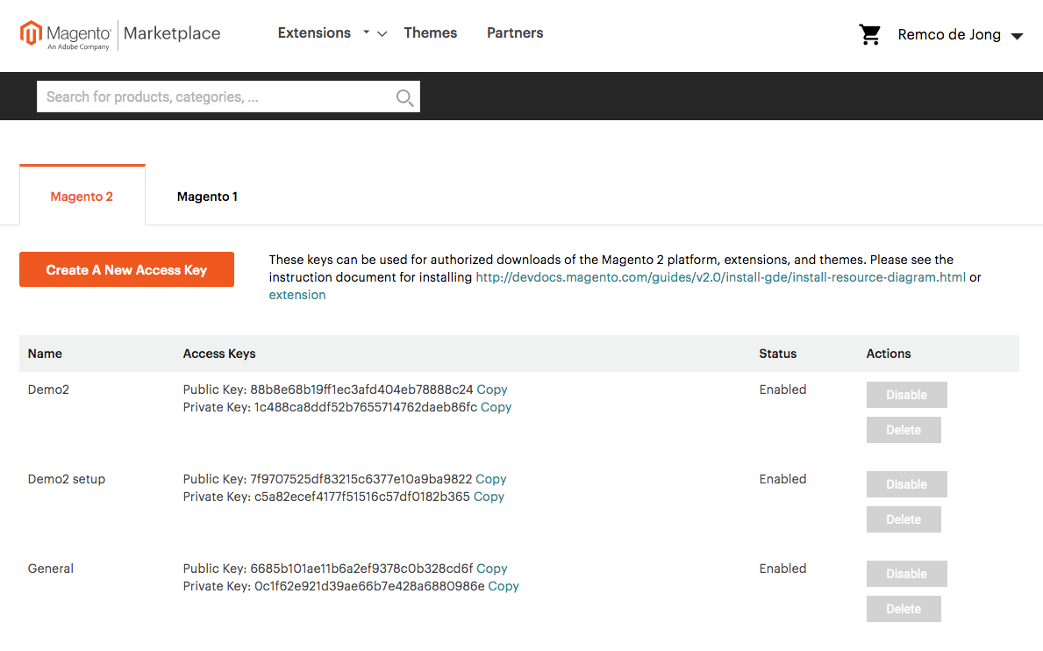Open the Themes menu

[x=430, y=32]
